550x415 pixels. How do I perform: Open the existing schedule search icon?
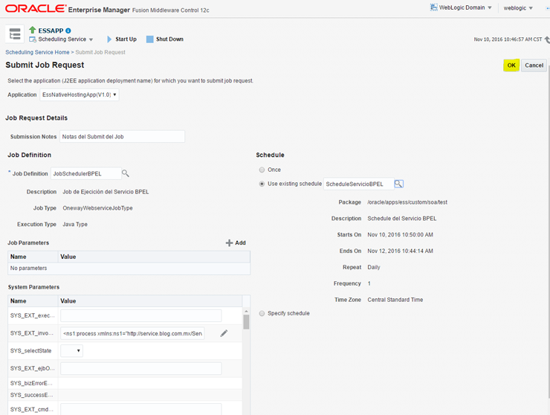399,184
